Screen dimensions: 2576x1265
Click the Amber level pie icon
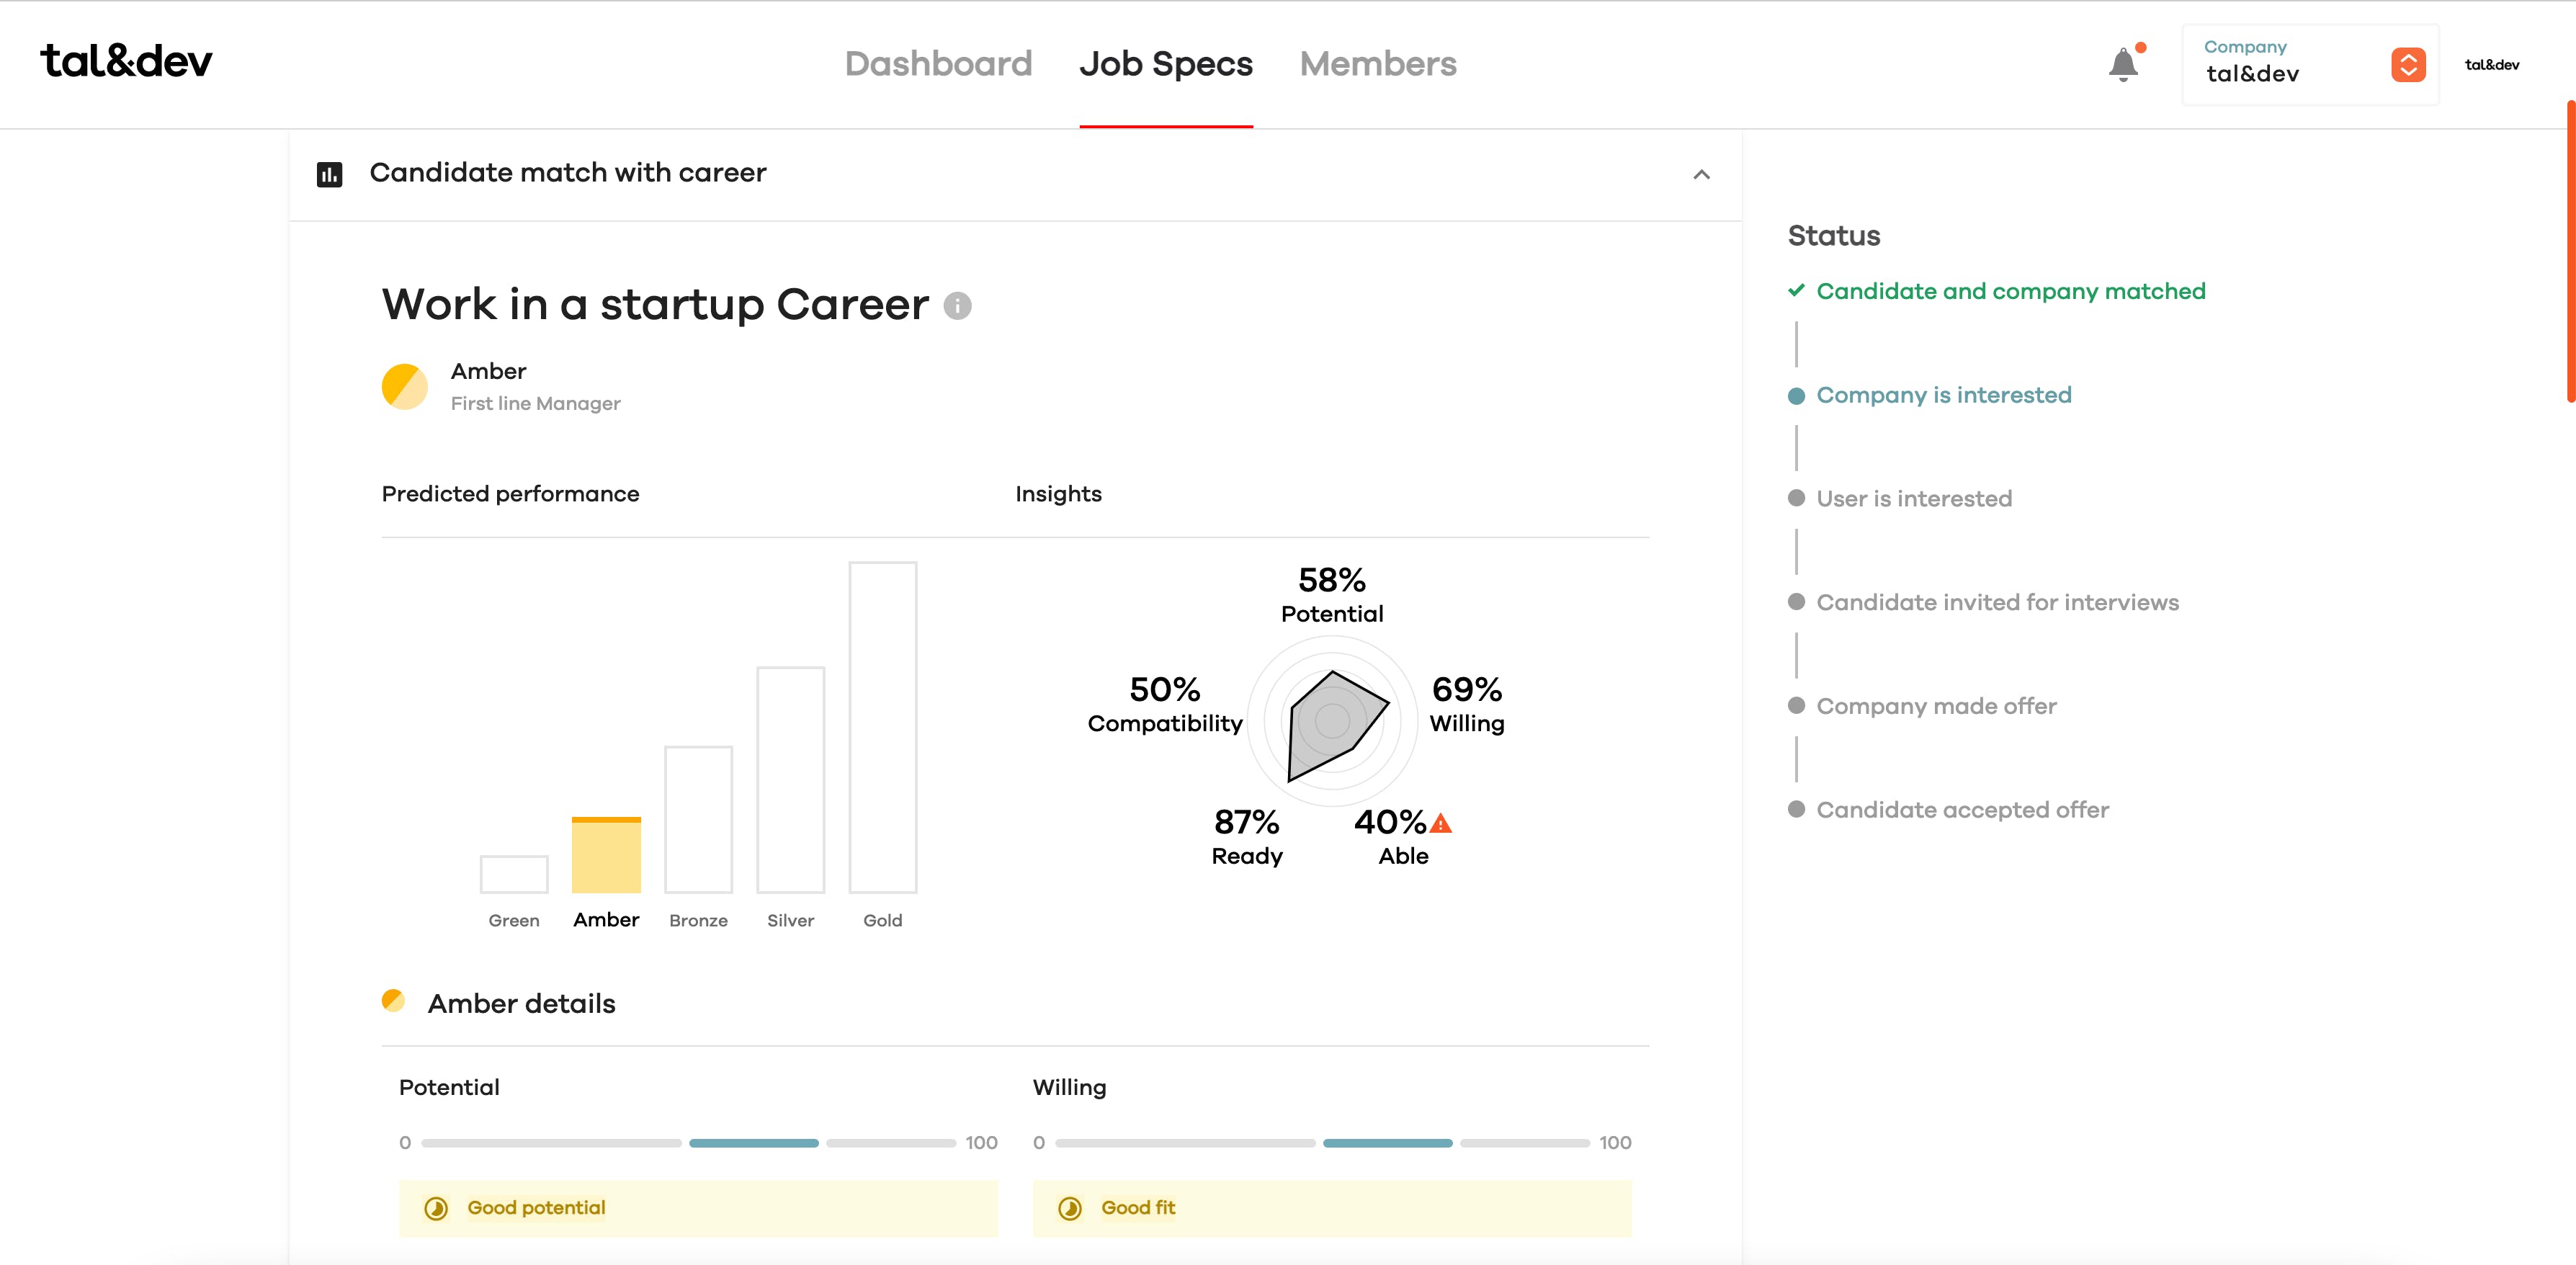(404, 386)
